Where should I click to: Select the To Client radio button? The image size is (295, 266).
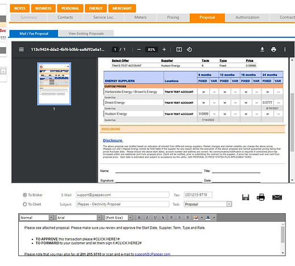coord(25,204)
